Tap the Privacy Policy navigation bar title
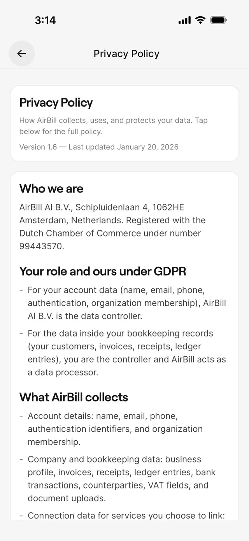 pyautogui.click(x=126, y=54)
